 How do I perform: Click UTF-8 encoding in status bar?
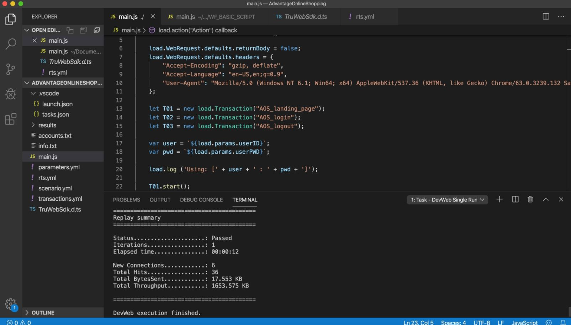482,322
